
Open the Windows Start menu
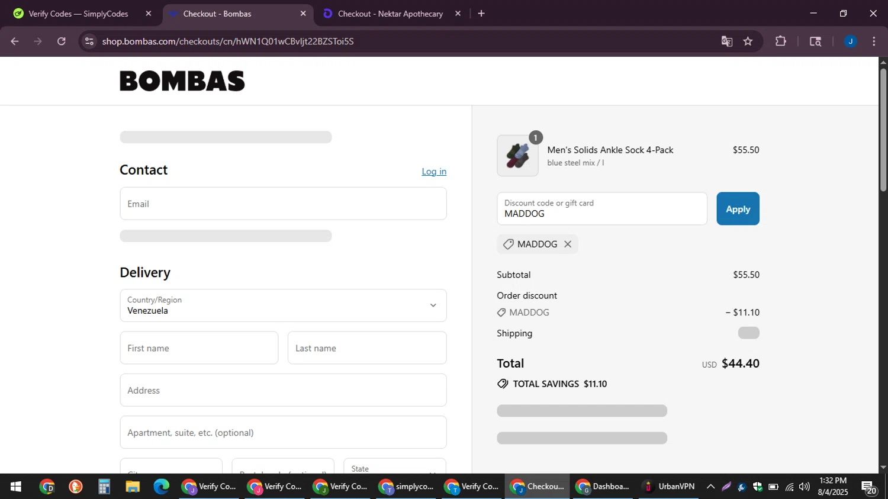(x=16, y=487)
